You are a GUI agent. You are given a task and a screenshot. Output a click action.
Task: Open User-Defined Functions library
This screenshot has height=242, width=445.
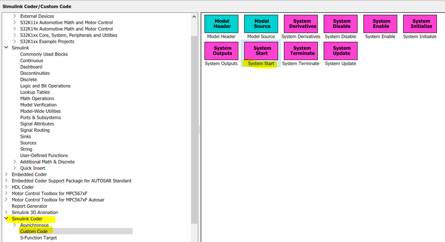[44, 155]
